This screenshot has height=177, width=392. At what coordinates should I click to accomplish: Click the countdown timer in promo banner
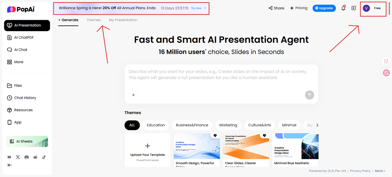coord(175,8)
